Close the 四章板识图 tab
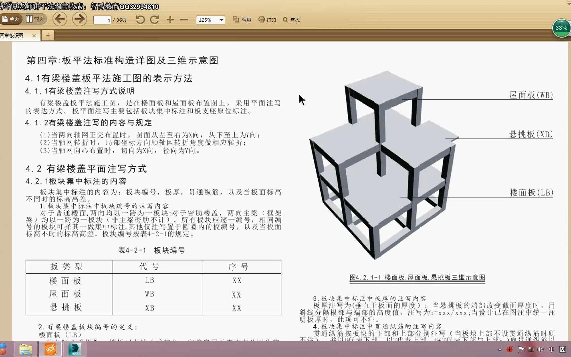The image size is (571, 357). coord(34,35)
